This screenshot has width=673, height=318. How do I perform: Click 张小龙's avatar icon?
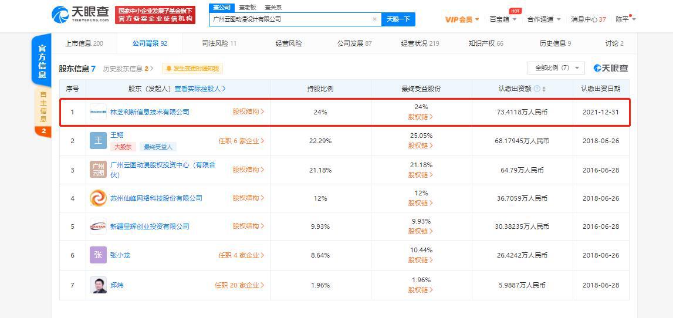coord(98,255)
